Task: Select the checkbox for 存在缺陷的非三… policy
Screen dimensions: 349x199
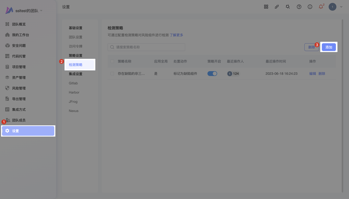Action: [x=112, y=73]
